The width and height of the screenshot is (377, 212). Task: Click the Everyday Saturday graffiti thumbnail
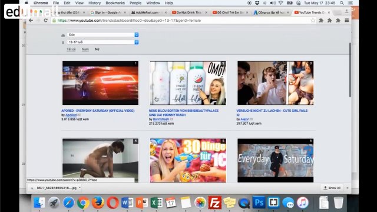[x=275, y=160]
